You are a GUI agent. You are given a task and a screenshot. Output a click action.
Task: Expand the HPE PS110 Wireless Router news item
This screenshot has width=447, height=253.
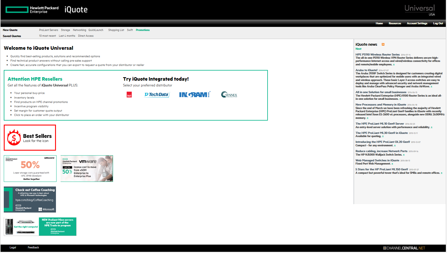coord(393,64)
